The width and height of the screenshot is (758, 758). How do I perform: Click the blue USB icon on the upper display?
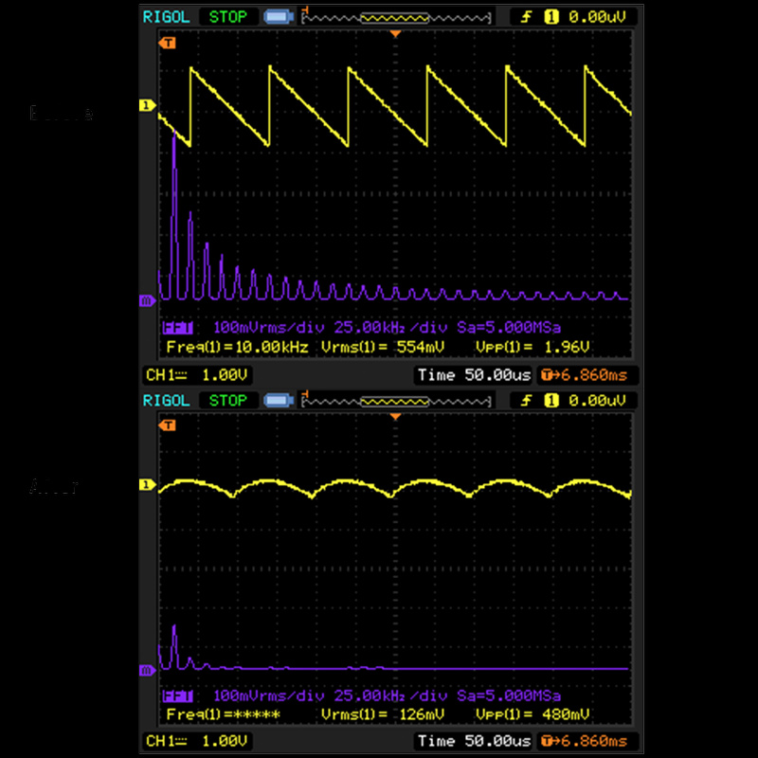[x=277, y=16]
